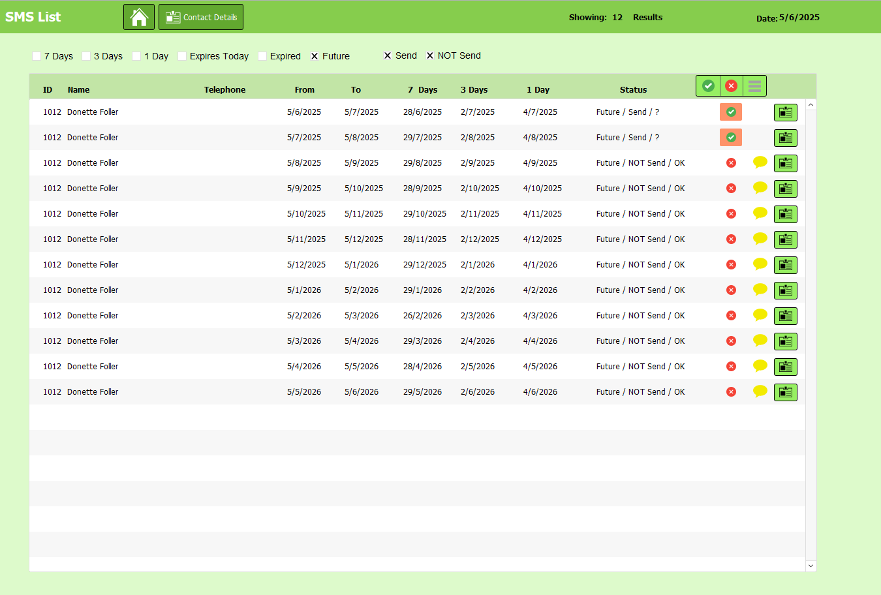881x595 pixels.
Task: Click red X status in 5/11/2025 row
Action: 731,239
